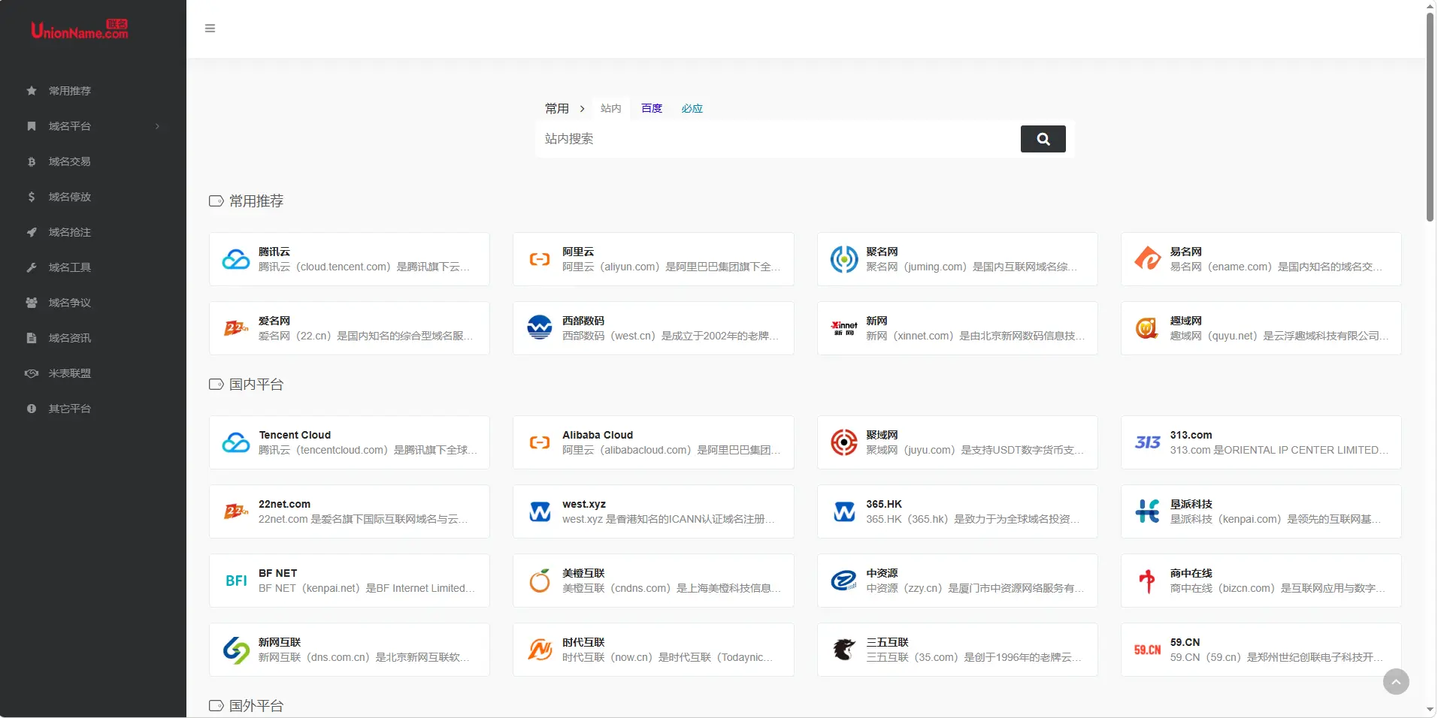This screenshot has height=718, width=1438.
Task: Click the UnionName.com logo
Action: tap(80, 30)
